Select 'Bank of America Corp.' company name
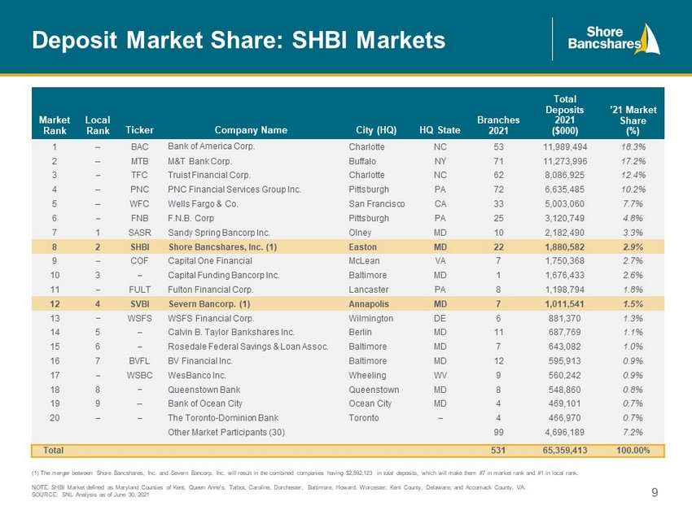Viewport: 692px width, 519px height. coord(212,146)
